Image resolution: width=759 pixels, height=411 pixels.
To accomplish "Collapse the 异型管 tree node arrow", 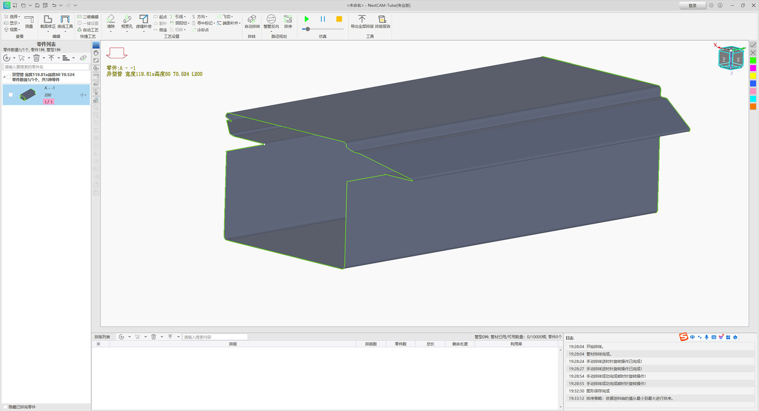I will point(4,77).
